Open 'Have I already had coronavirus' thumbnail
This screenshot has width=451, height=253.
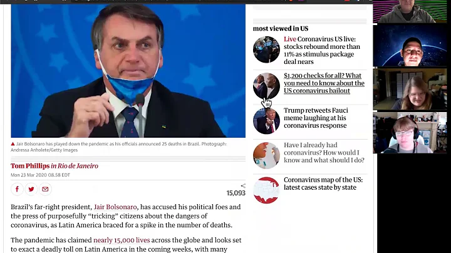[x=266, y=155]
